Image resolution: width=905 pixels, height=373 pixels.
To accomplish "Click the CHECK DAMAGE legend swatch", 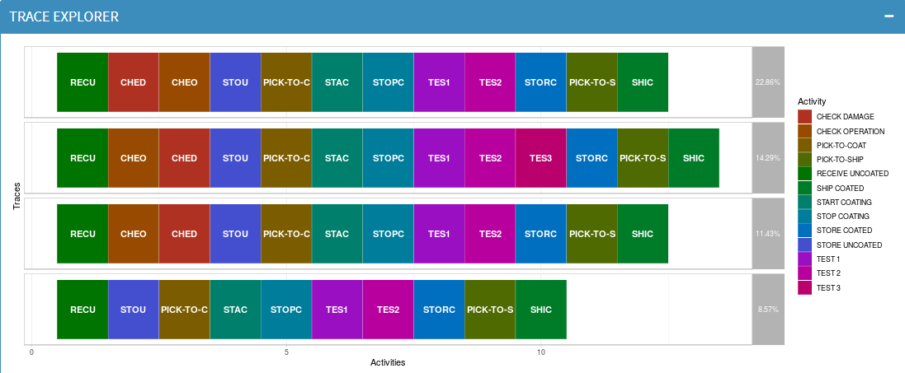I will (x=804, y=116).
